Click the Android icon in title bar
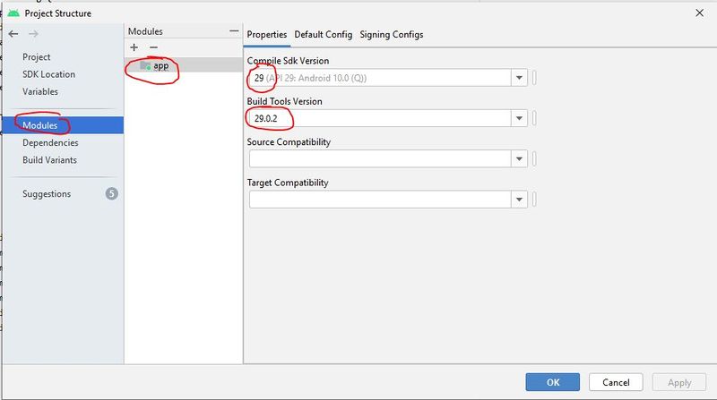Image resolution: width=717 pixels, height=400 pixels. click(13, 13)
